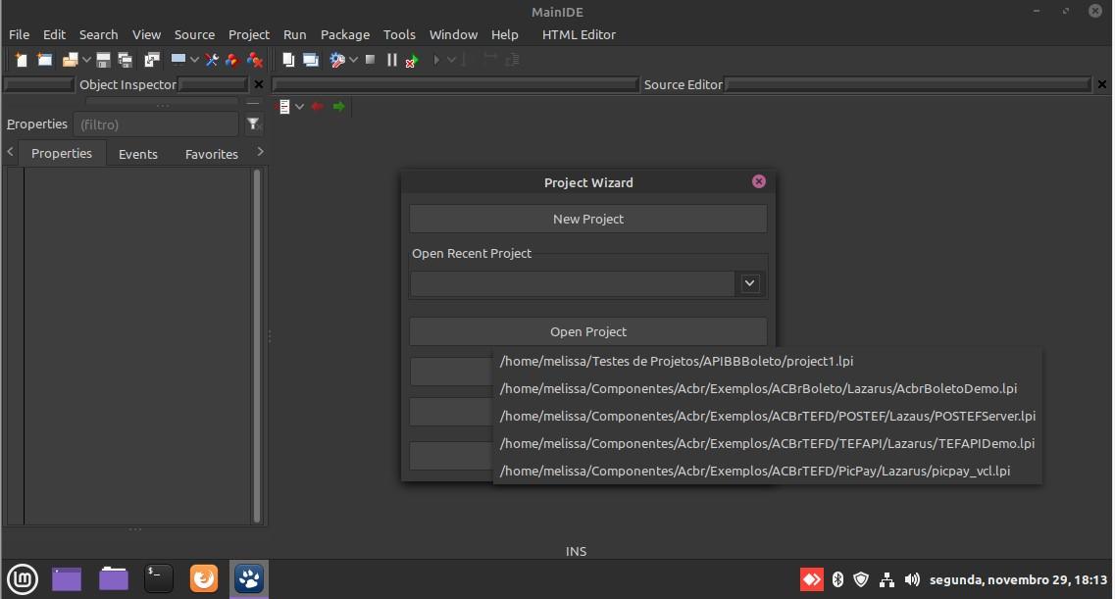Toggle form/unit view icon
Image resolution: width=1115 pixels, height=599 pixels.
151,61
